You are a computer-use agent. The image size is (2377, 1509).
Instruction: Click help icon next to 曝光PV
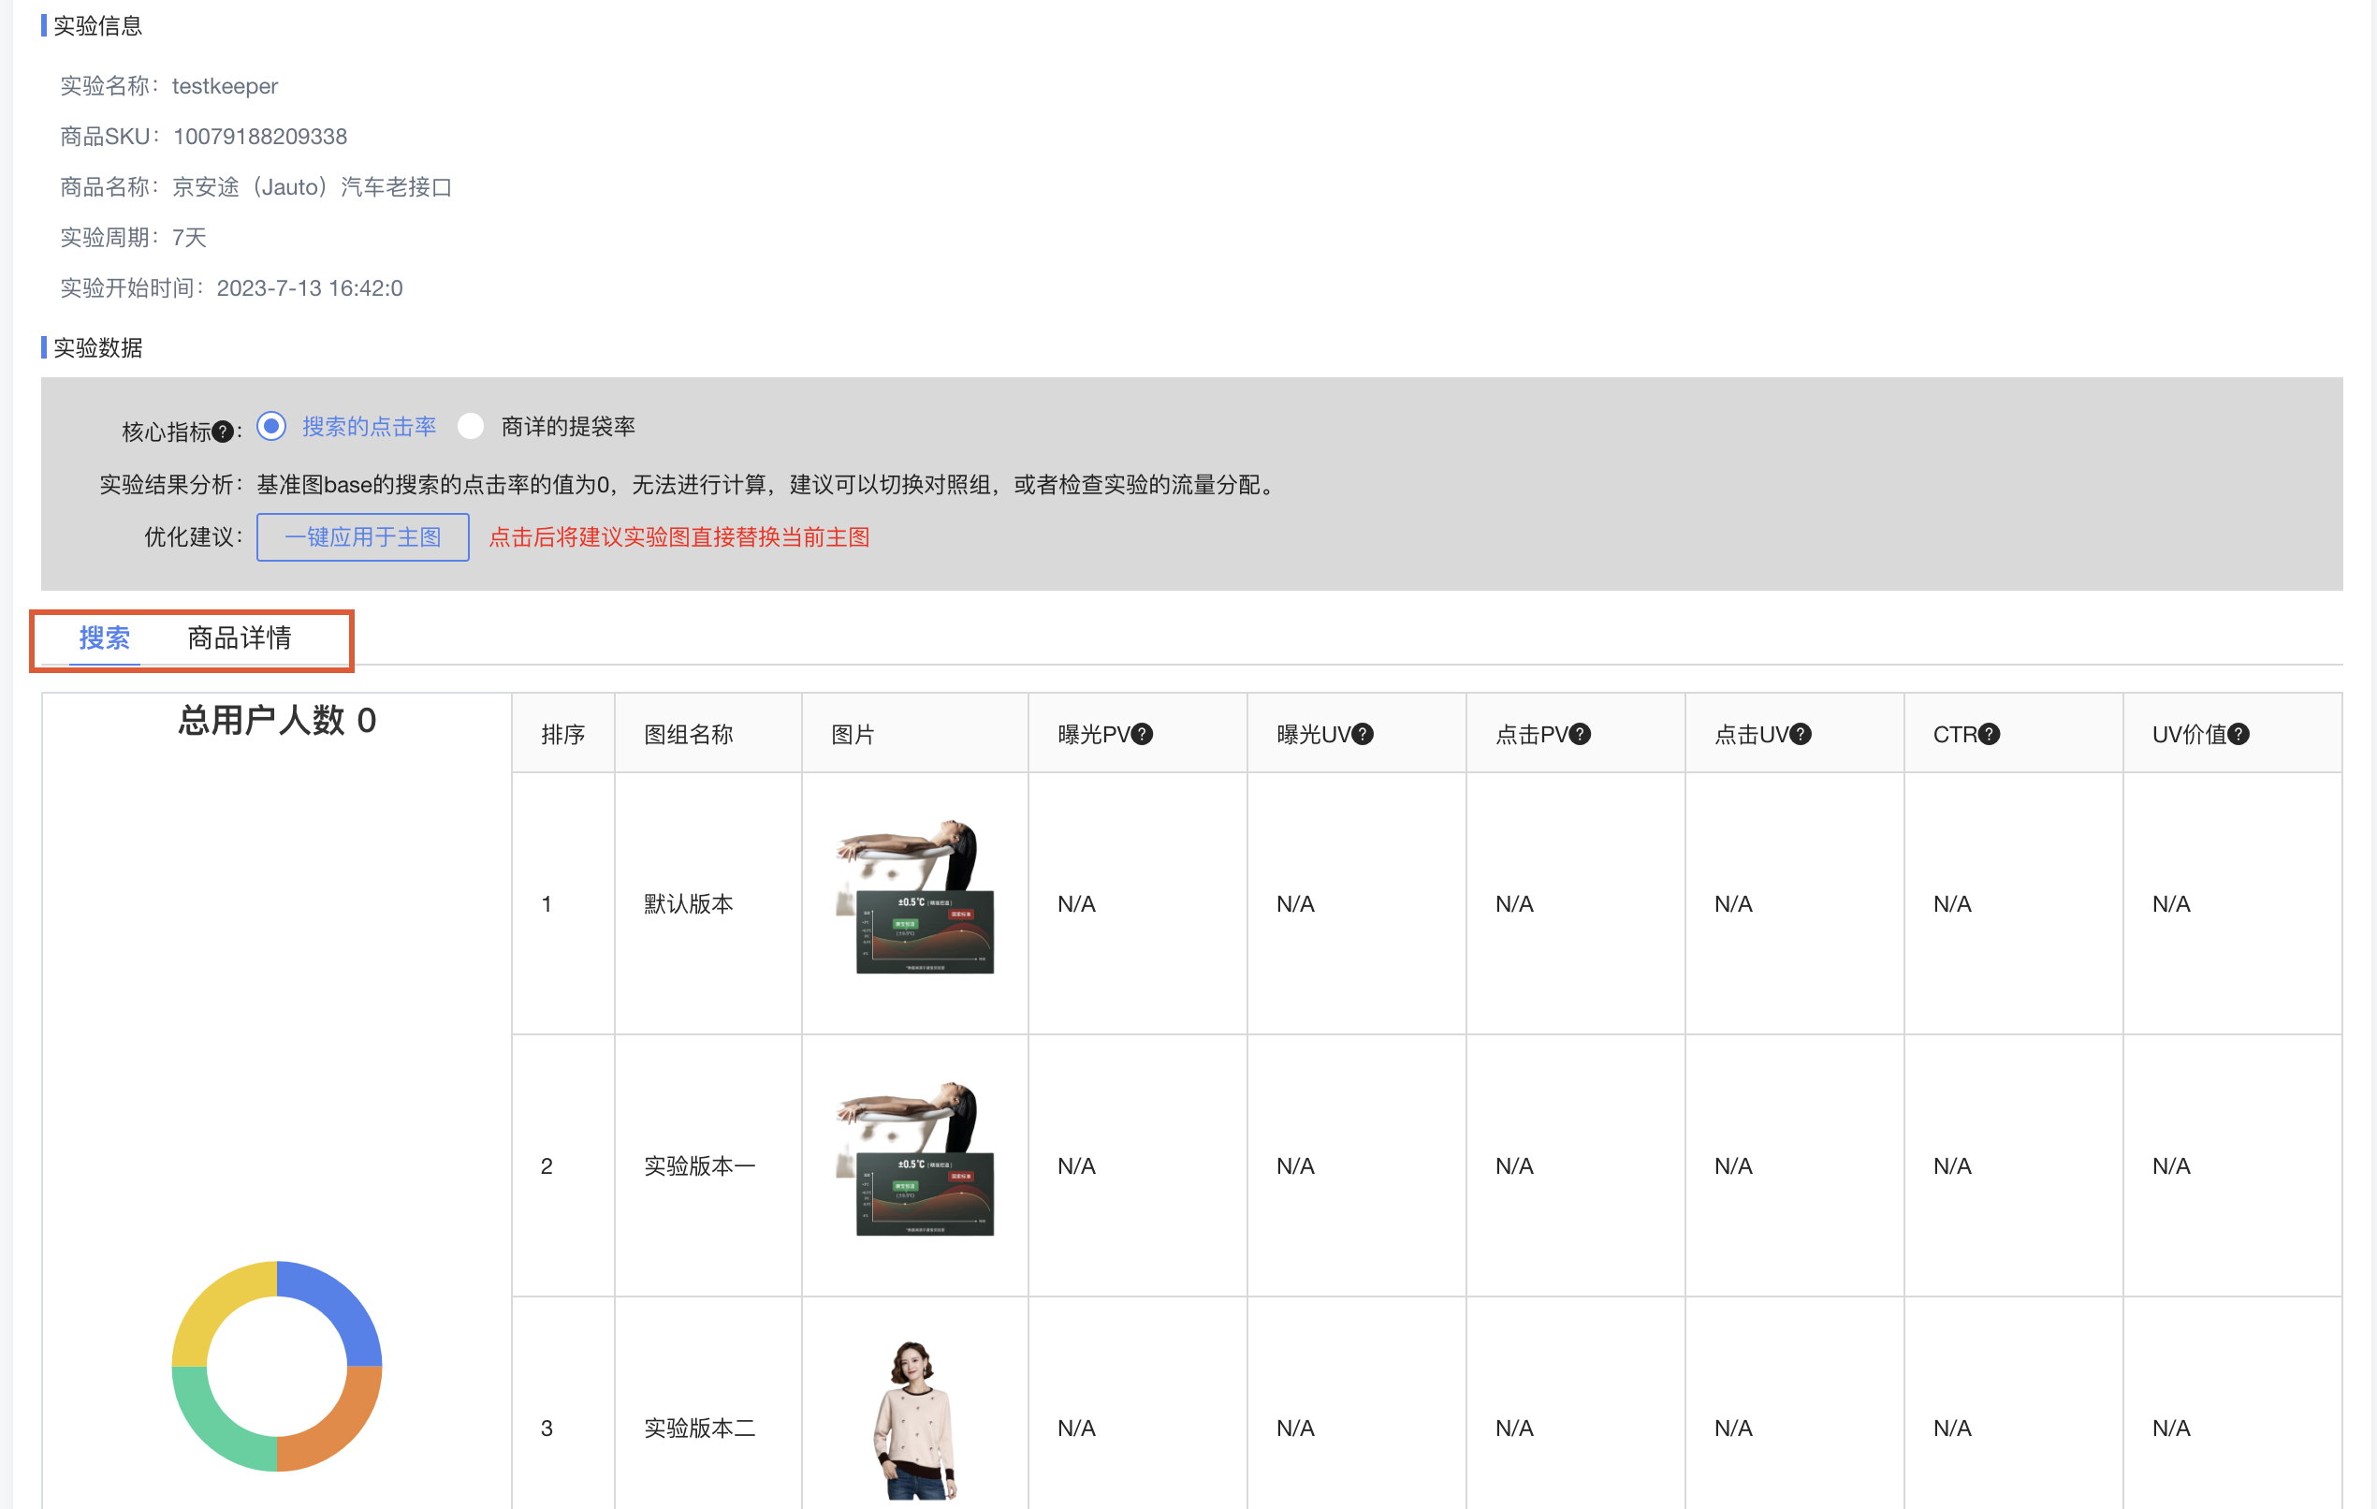coord(1142,734)
